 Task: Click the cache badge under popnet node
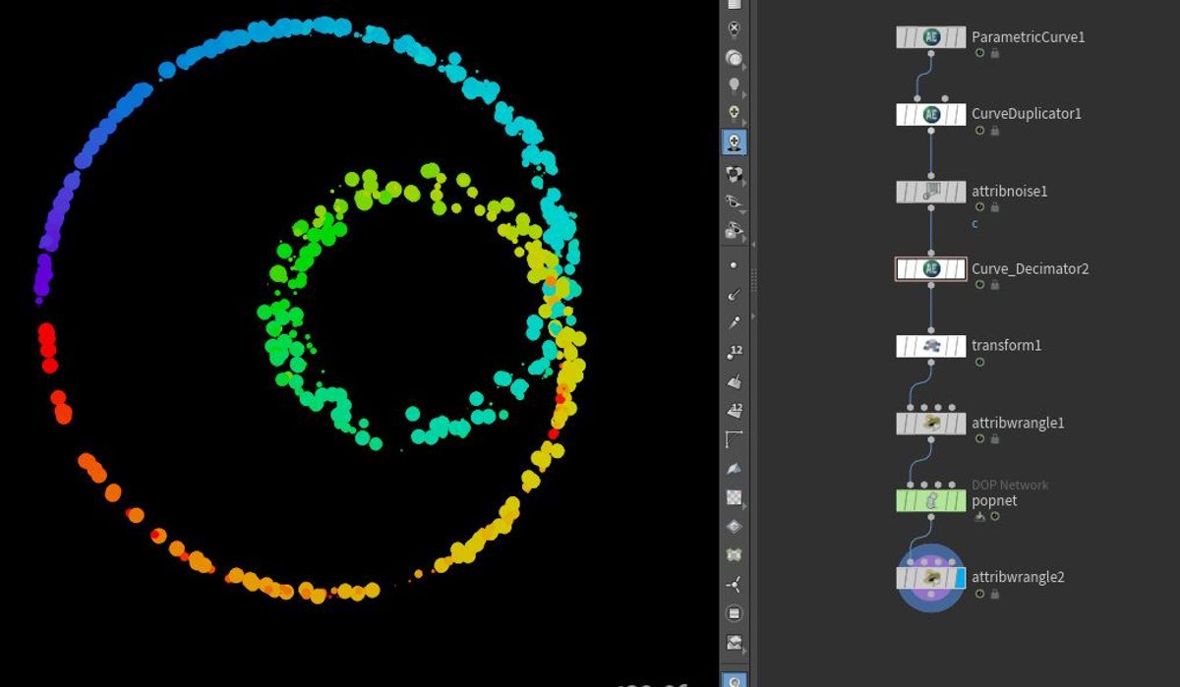tap(979, 517)
